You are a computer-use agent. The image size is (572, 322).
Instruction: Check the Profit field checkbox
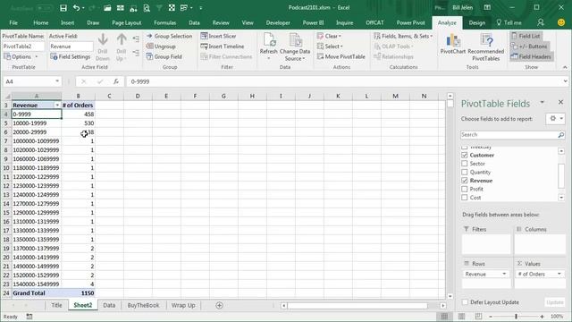click(x=465, y=189)
